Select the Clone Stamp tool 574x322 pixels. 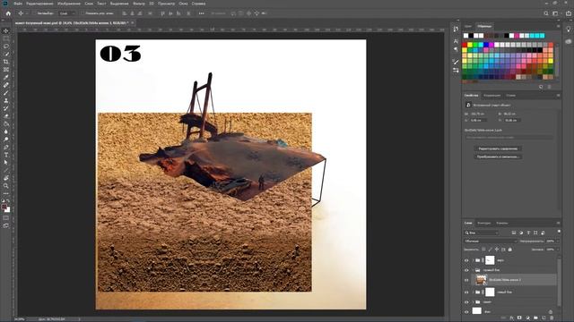coord(6,100)
